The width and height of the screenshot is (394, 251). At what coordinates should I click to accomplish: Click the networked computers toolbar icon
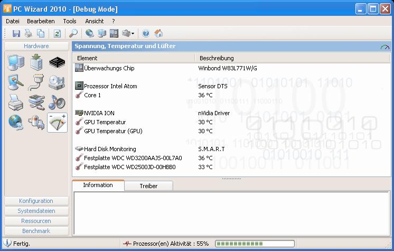click(x=102, y=33)
